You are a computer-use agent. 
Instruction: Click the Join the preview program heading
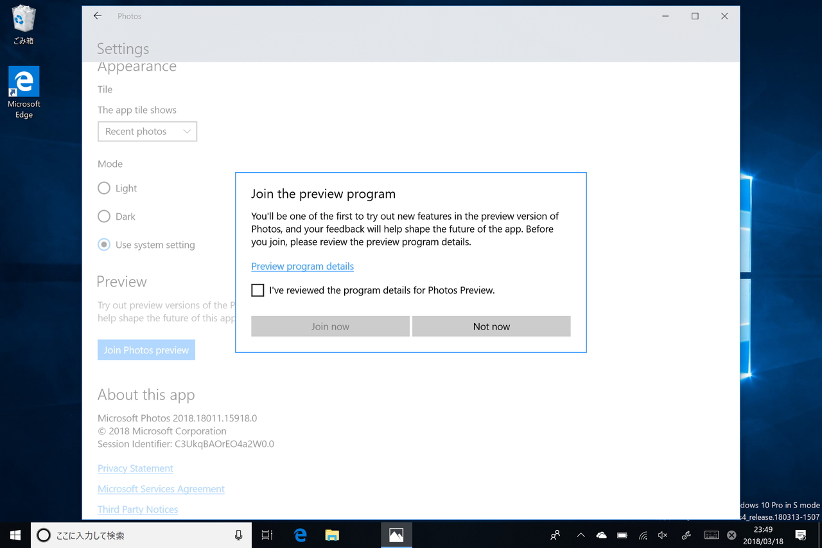point(323,194)
